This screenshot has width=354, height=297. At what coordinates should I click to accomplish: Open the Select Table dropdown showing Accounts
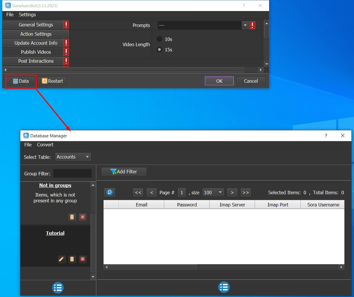tap(73, 156)
